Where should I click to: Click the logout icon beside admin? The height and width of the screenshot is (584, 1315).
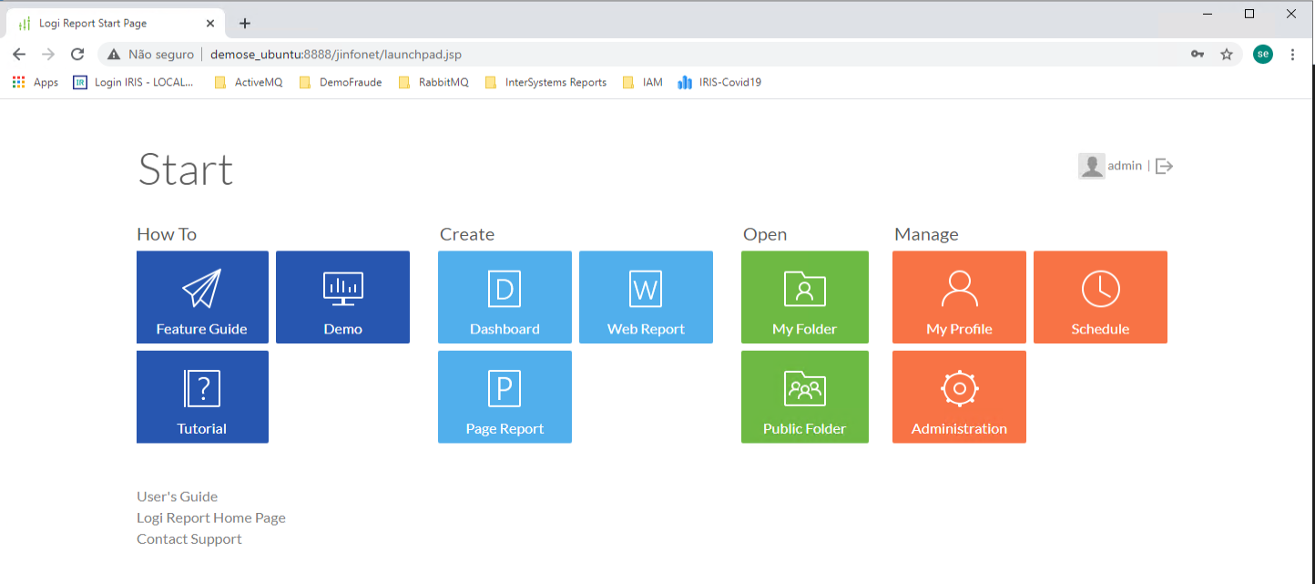tap(1164, 166)
